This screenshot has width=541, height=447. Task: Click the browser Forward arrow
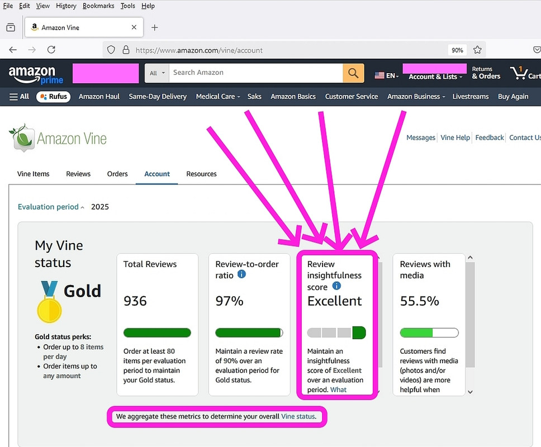32,50
